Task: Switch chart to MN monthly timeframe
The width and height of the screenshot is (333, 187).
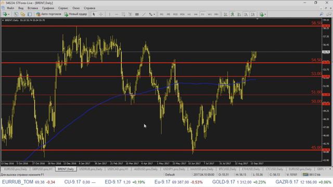Action: pyautogui.click(x=216, y=14)
